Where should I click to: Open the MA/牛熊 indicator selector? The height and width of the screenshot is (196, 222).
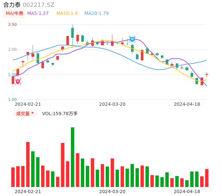(15, 13)
